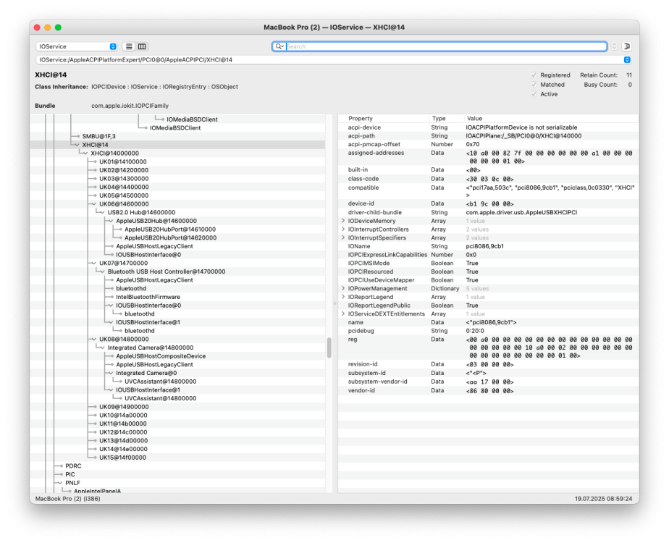
Task: Select the driver-child-bundle property row
Action: 489,212
